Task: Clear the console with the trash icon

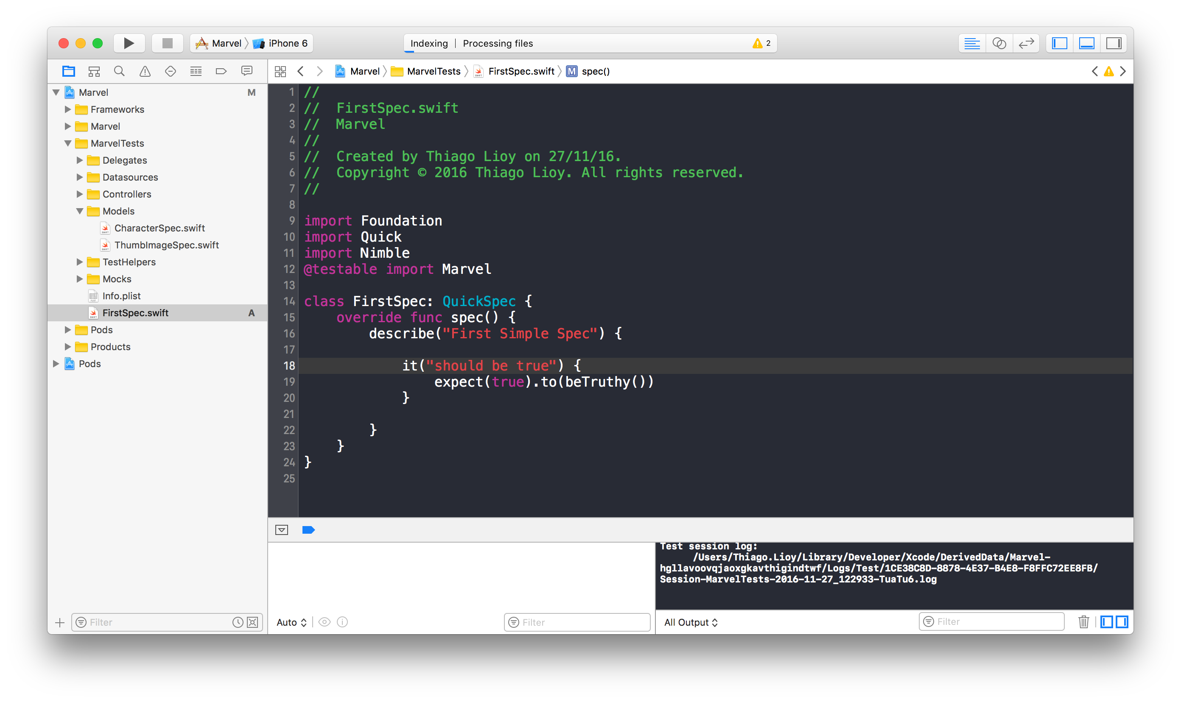Action: pos(1084,621)
